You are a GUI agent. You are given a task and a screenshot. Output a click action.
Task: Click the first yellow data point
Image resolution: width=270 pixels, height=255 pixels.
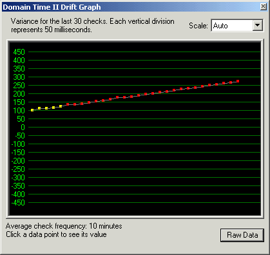tap(32, 110)
